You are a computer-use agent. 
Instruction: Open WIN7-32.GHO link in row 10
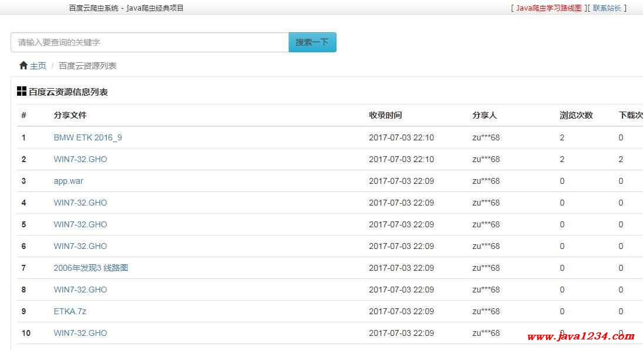[x=80, y=333]
